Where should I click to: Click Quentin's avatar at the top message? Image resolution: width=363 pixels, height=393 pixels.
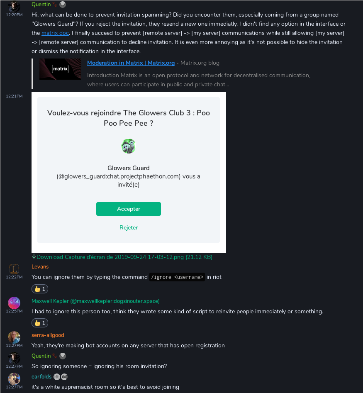(14, 6)
